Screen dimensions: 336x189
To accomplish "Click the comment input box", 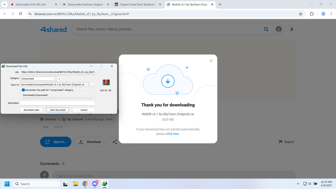I will click(x=174, y=176).
